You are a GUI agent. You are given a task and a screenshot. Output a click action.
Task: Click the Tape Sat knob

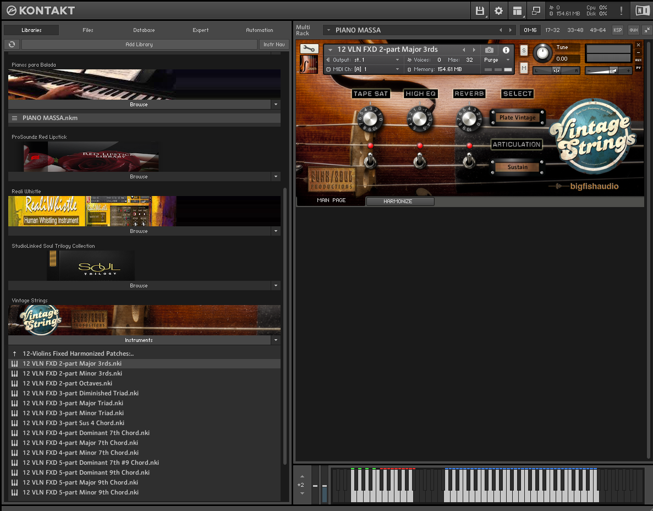pos(370,119)
